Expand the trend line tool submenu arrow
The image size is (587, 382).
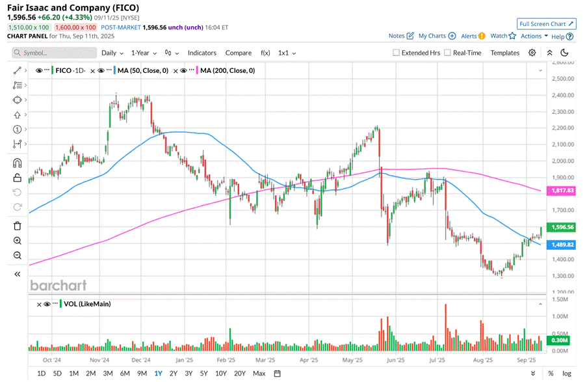25,70
